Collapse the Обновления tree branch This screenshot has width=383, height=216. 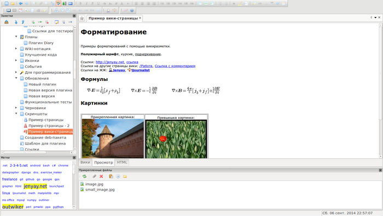point(16,78)
